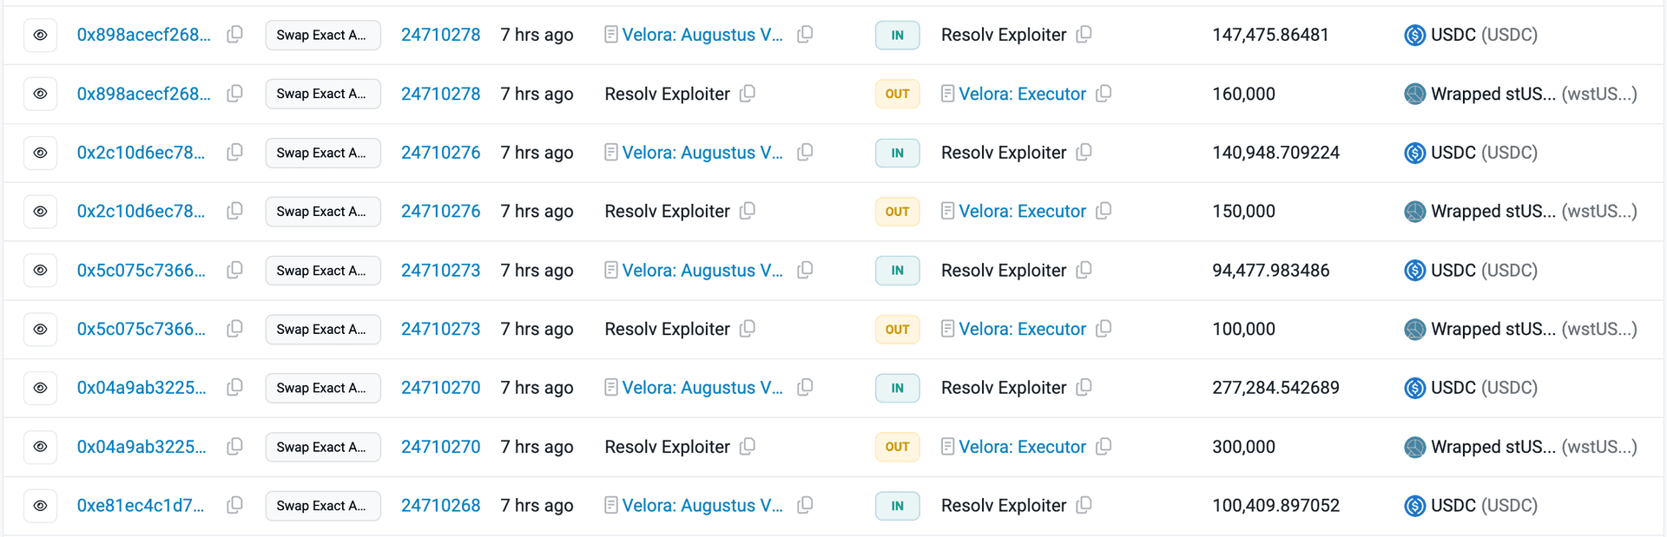Copy Resolv Exploiter sender on 100,000 row
This screenshot has width=1667, height=537.
[748, 329]
